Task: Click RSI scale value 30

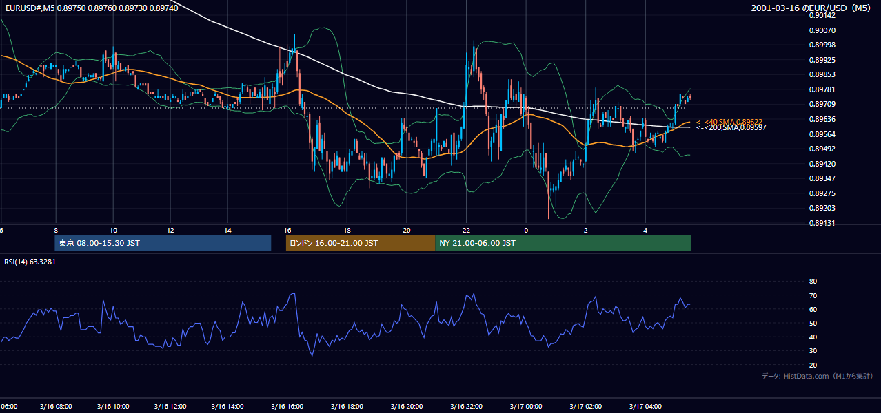Action: pos(813,351)
